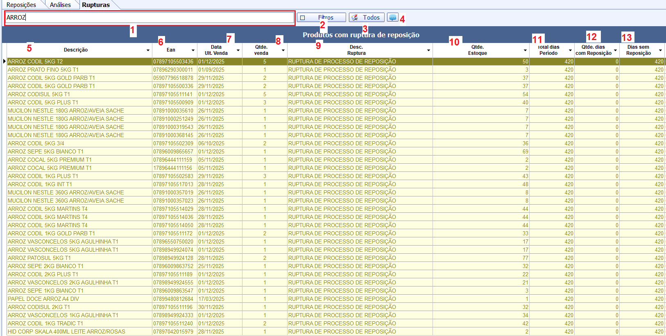Expand Qtde. dias com Reposição filter
The image size is (666, 336).
click(615, 50)
